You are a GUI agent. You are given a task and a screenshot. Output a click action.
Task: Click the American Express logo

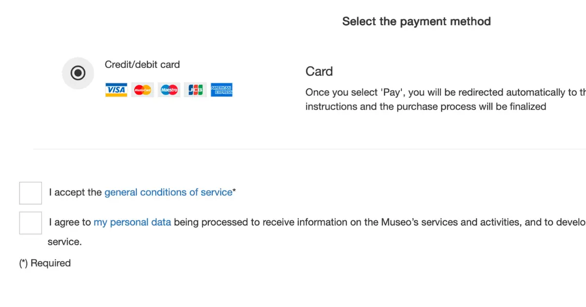pos(222,90)
